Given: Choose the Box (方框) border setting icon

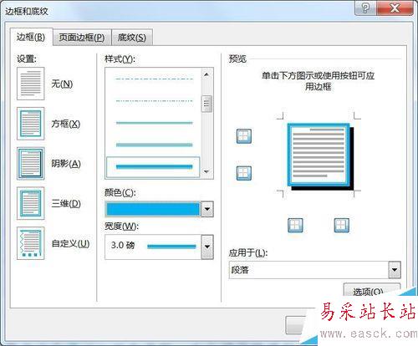Looking at the screenshot, I should click(x=31, y=124).
